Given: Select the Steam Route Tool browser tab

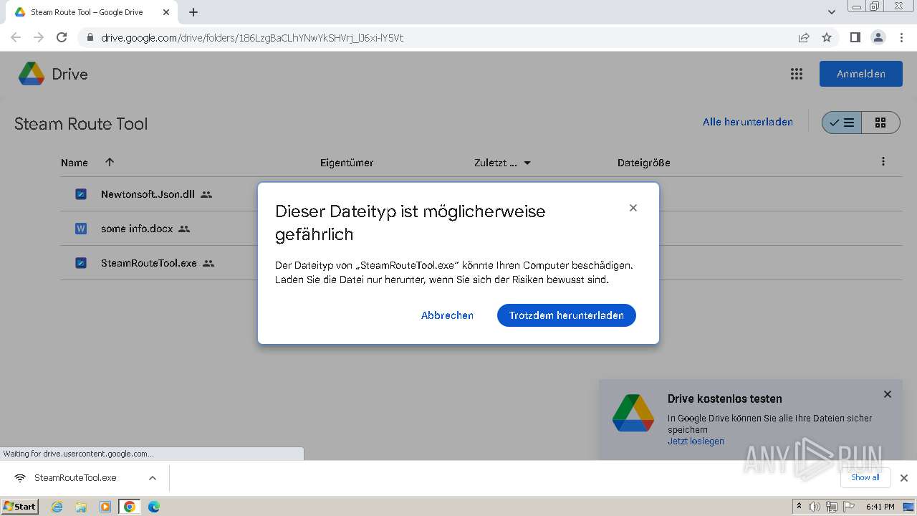Looking at the screenshot, I should point(92,12).
